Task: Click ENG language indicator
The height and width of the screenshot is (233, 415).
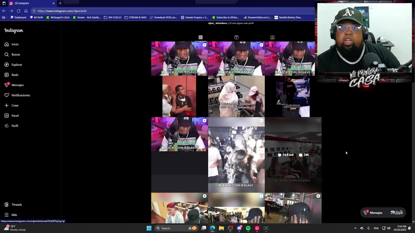Action: pos(376,228)
